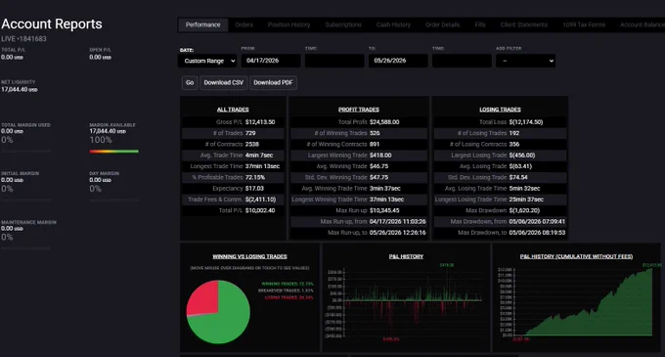Click the Breakeven Trades legend entry
This screenshot has width=665, height=357.
(x=286, y=290)
